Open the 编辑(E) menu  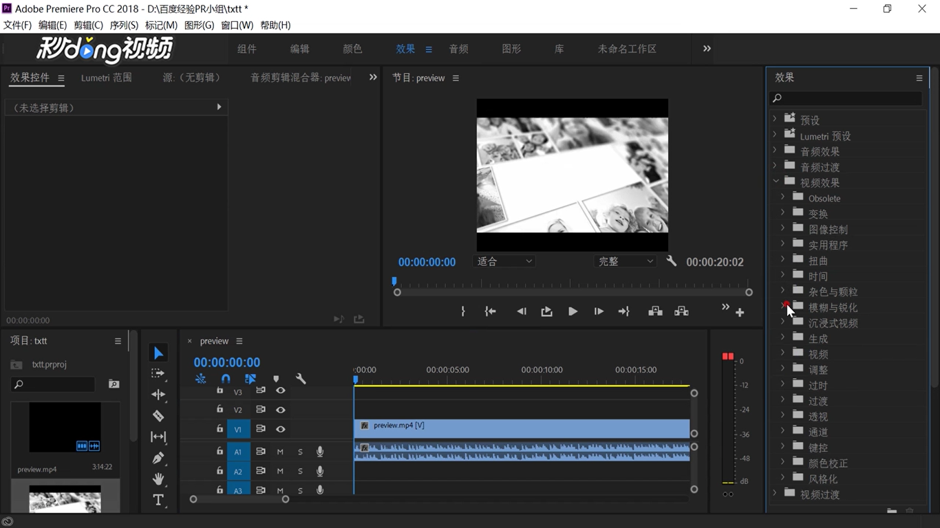(52, 25)
